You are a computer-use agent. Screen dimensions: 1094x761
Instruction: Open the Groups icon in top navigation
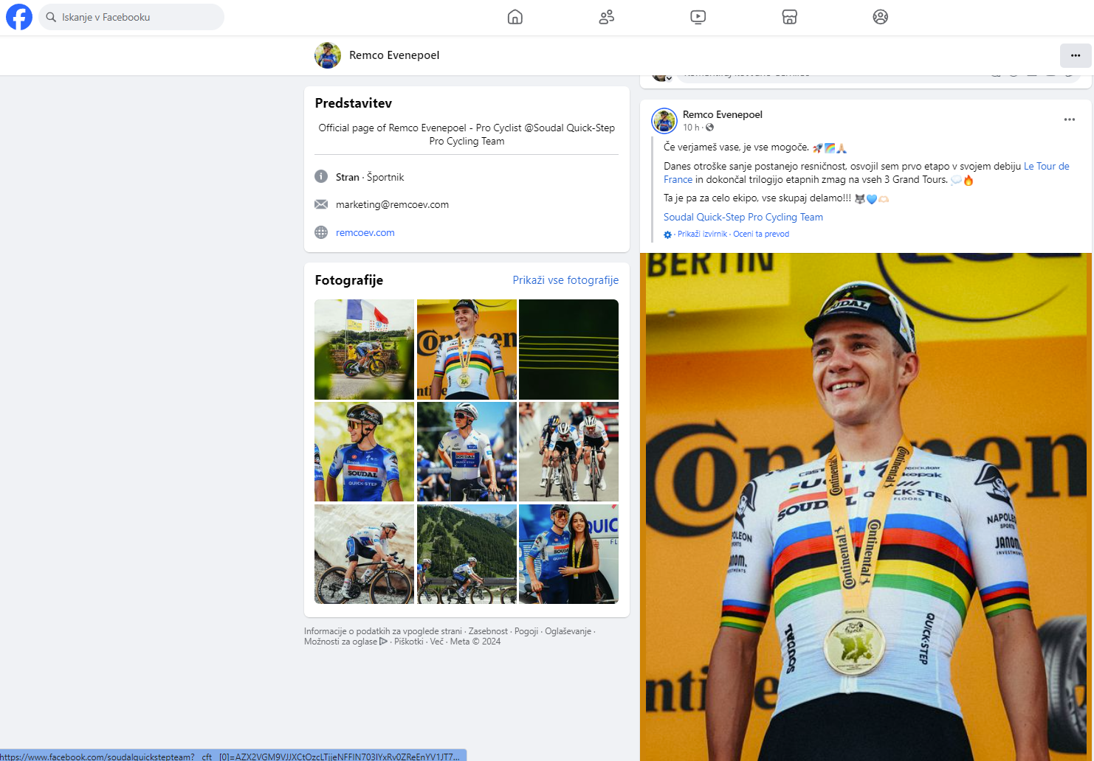881,17
